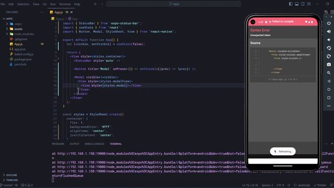Expand the assets folder
The image size is (334, 188).
[x=7, y=29]
